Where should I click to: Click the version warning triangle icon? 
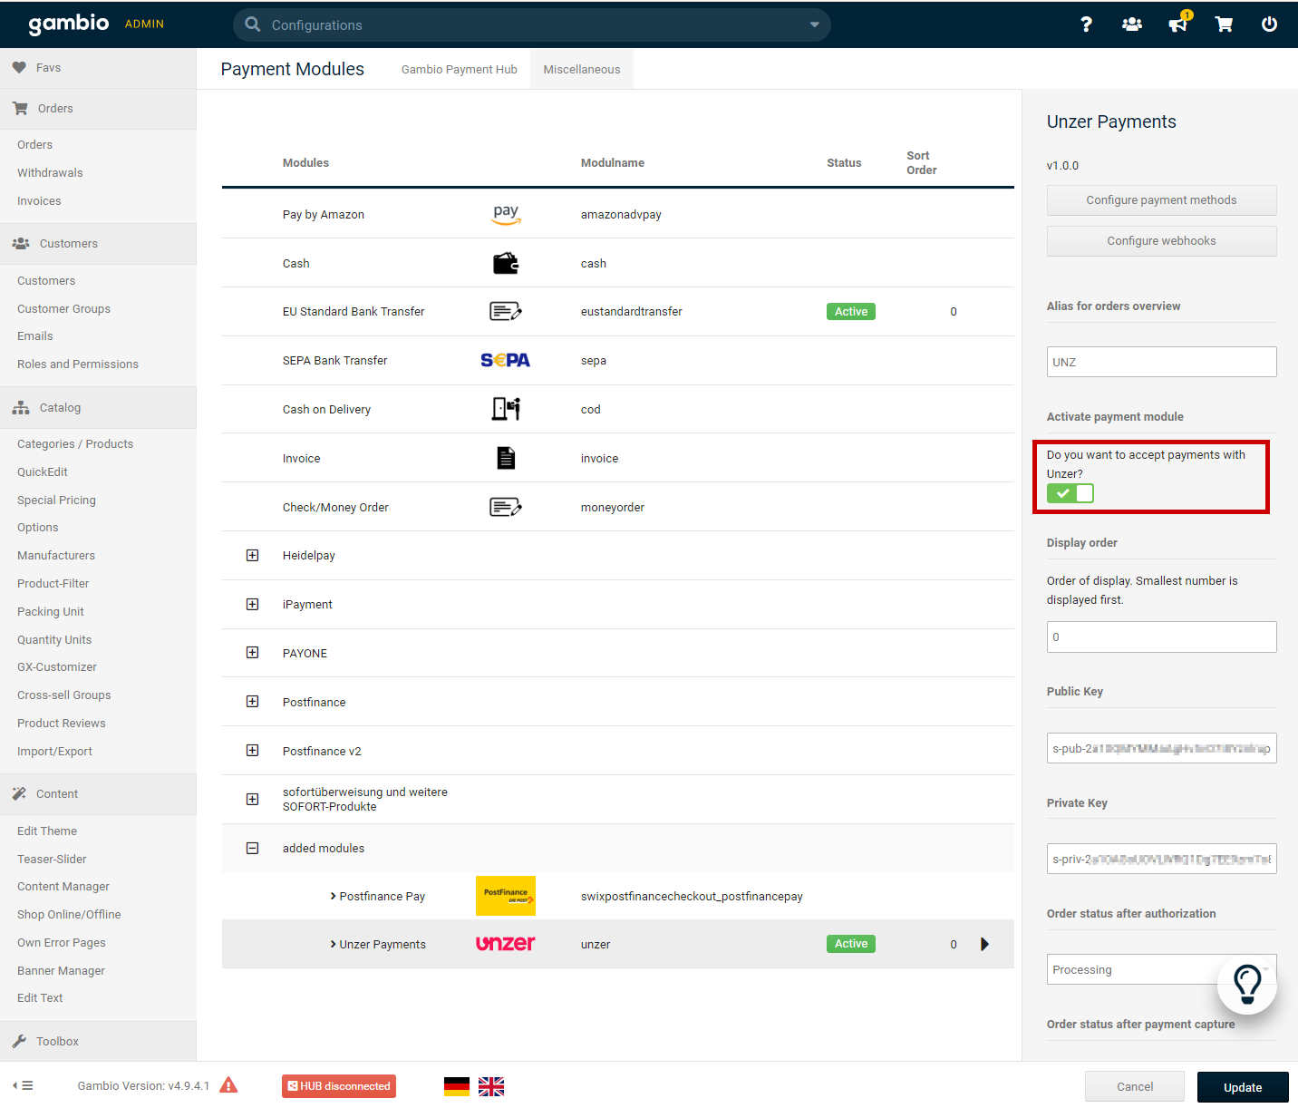pyautogui.click(x=228, y=1085)
